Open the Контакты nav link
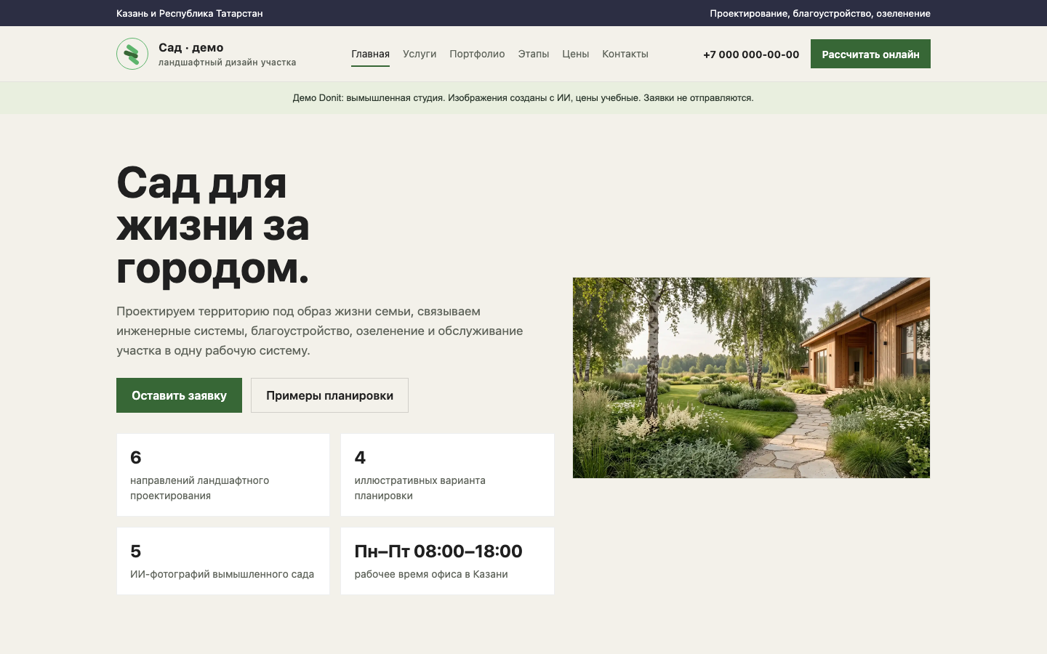Screen dimensions: 1047x654 [625, 54]
